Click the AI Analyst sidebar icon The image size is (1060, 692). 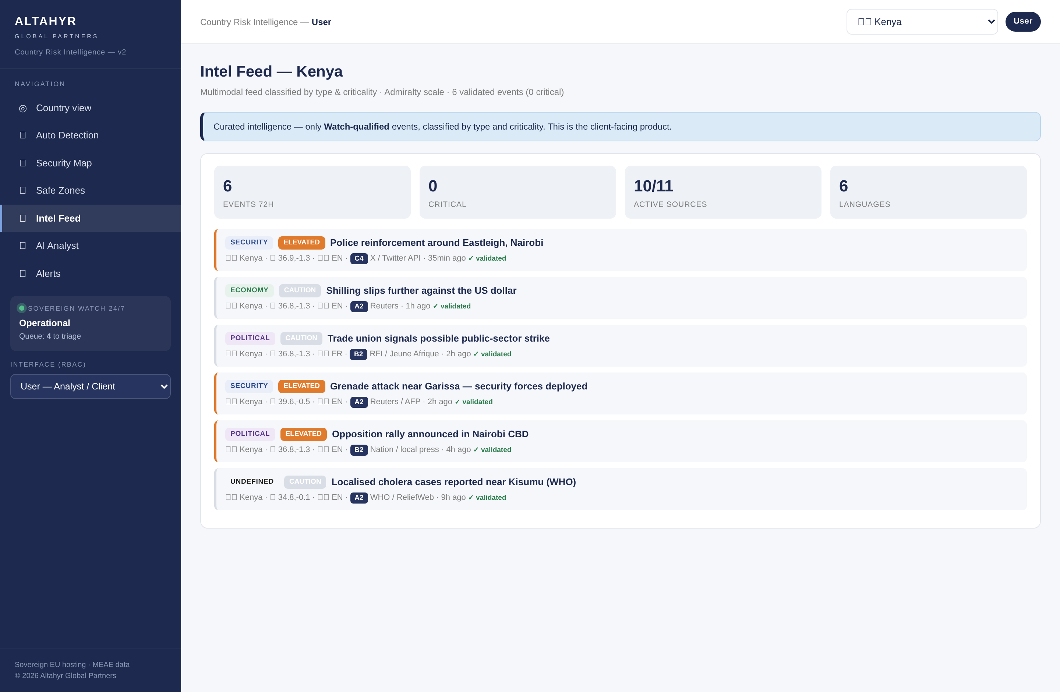pos(23,246)
